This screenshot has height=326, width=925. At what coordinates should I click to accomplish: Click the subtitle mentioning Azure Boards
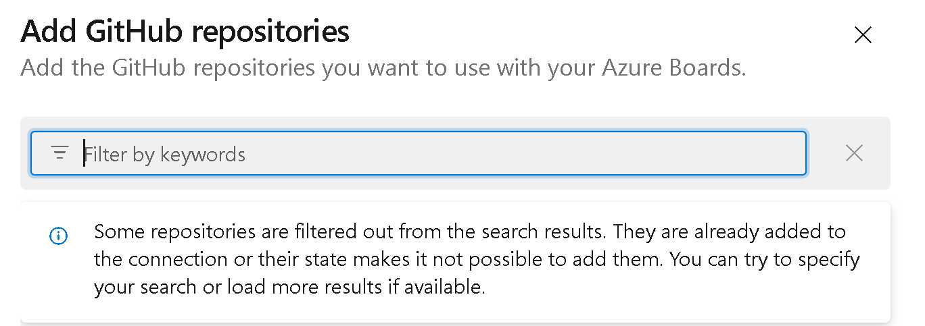point(383,68)
